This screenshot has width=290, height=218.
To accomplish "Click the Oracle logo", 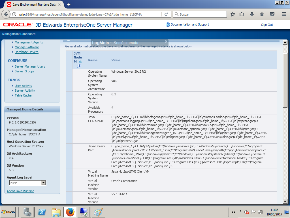I will [x=18, y=25].
